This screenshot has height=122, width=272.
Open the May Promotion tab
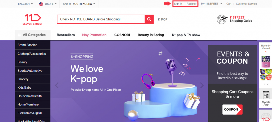pos(94,35)
